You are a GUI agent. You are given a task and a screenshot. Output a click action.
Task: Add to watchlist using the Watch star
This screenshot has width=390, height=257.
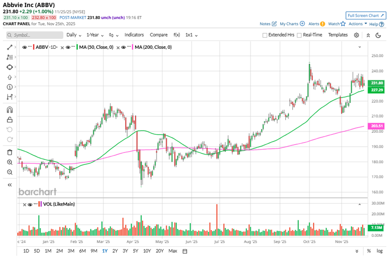click(x=343, y=24)
